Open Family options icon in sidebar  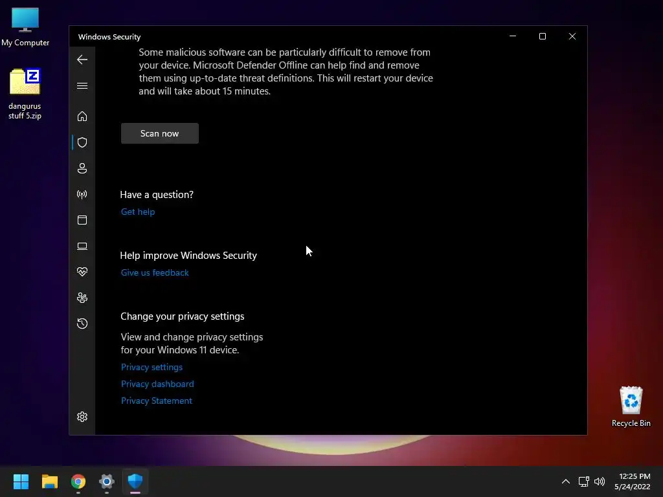click(82, 298)
